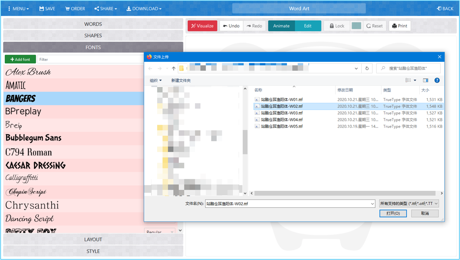The height and width of the screenshot is (260, 460).
Task: Change the file view layout icon
Action: [x=408, y=80]
